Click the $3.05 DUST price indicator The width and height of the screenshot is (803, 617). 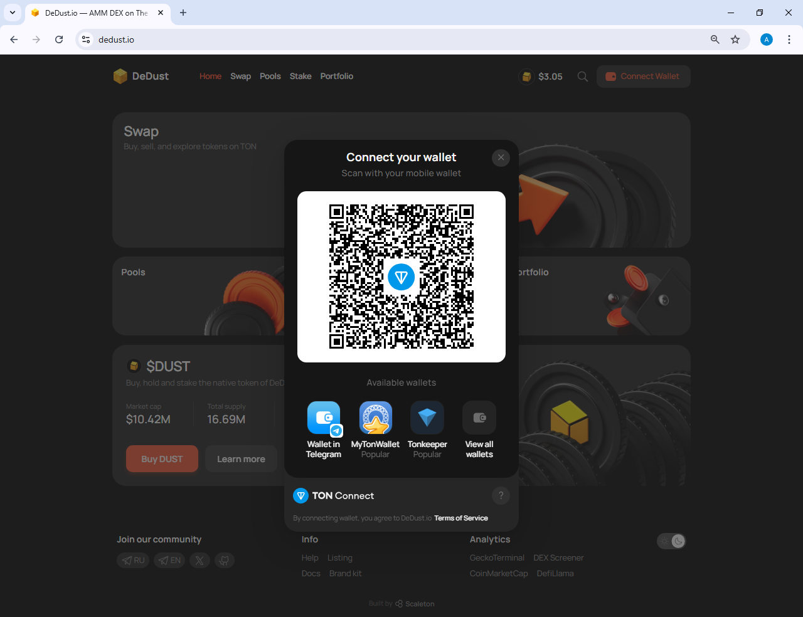[541, 76]
